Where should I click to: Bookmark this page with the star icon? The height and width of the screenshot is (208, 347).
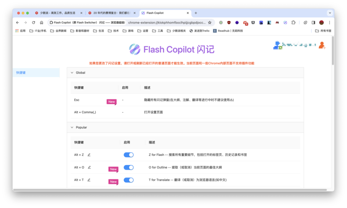210,22
